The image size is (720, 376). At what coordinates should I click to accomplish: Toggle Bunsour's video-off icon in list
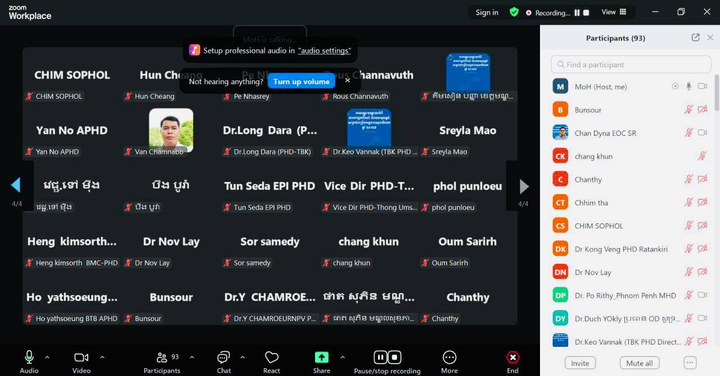pos(702,110)
